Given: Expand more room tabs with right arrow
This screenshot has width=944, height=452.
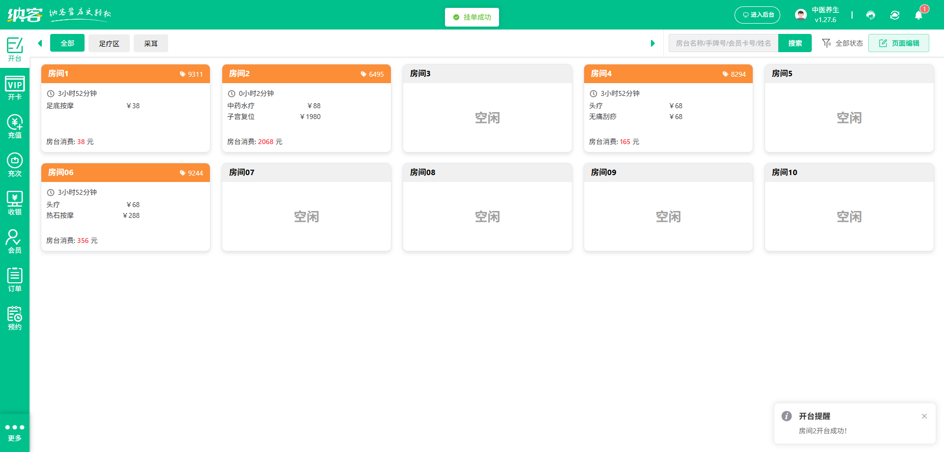Looking at the screenshot, I should [653, 43].
